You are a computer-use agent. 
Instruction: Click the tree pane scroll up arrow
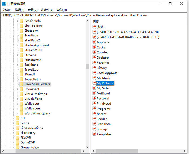pos(87,21)
